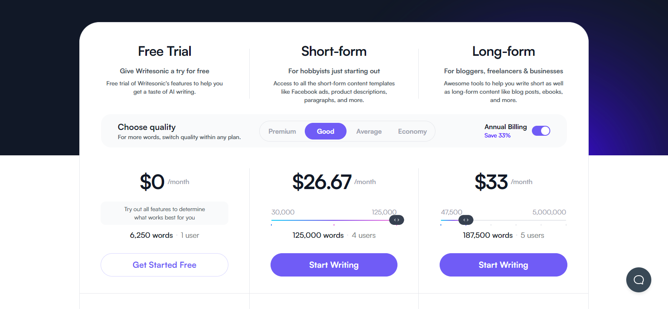Click the Short-form plan heading

pos(334,51)
